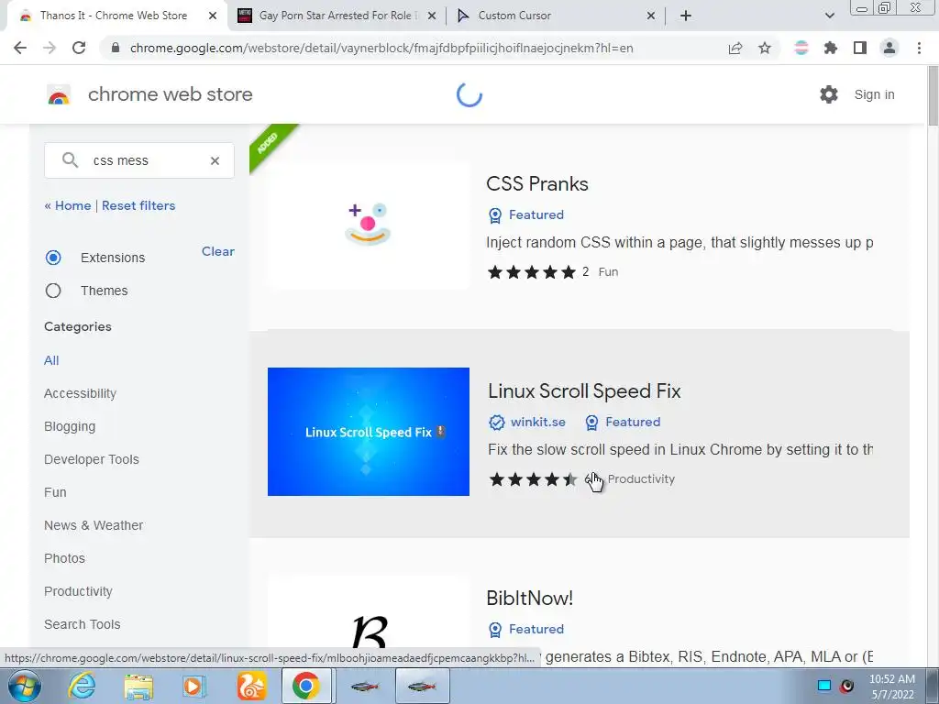Click the Linux Scroll Speed Fix thumbnail
Image resolution: width=939 pixels, height=704 pixels.
pyautogui.click(x=369, y=432)
